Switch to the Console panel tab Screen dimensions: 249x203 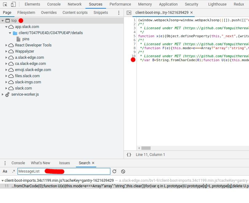pos(54,4)
